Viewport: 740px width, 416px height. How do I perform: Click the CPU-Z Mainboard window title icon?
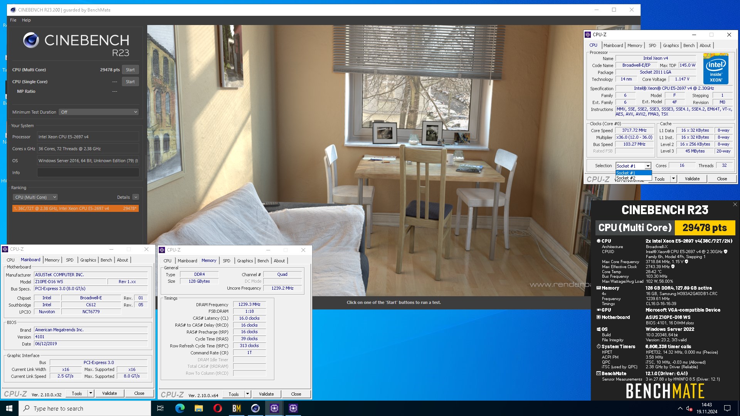click(5, 249)
